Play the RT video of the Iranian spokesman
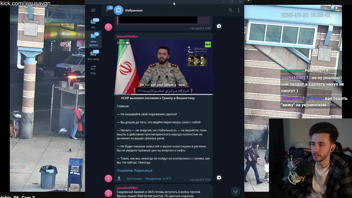Viewport: 352px width, 198px height. [x=163, y=67]
